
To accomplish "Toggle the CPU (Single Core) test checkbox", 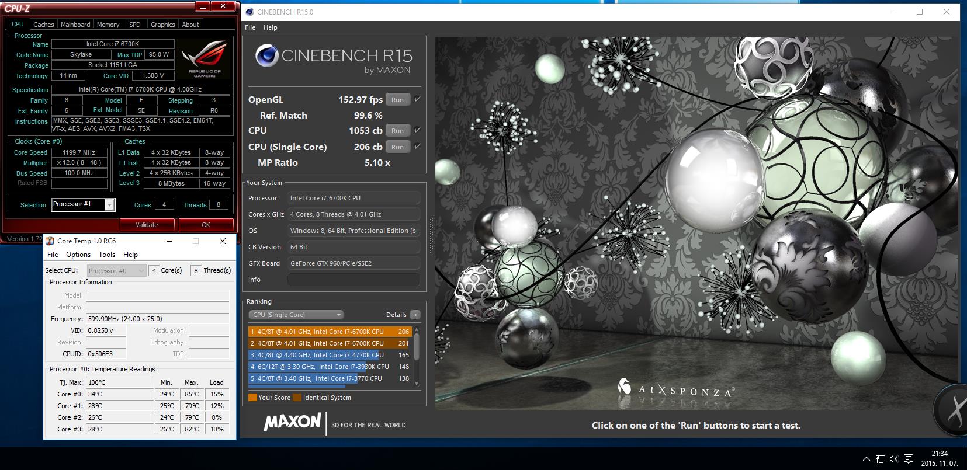I will 417,147.
